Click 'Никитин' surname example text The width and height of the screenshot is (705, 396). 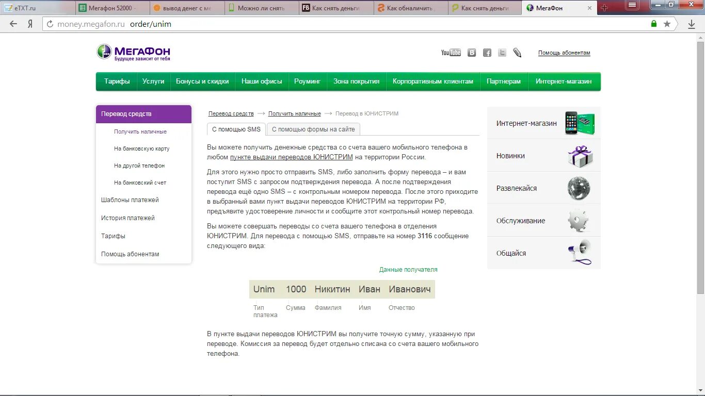(332, 289)
